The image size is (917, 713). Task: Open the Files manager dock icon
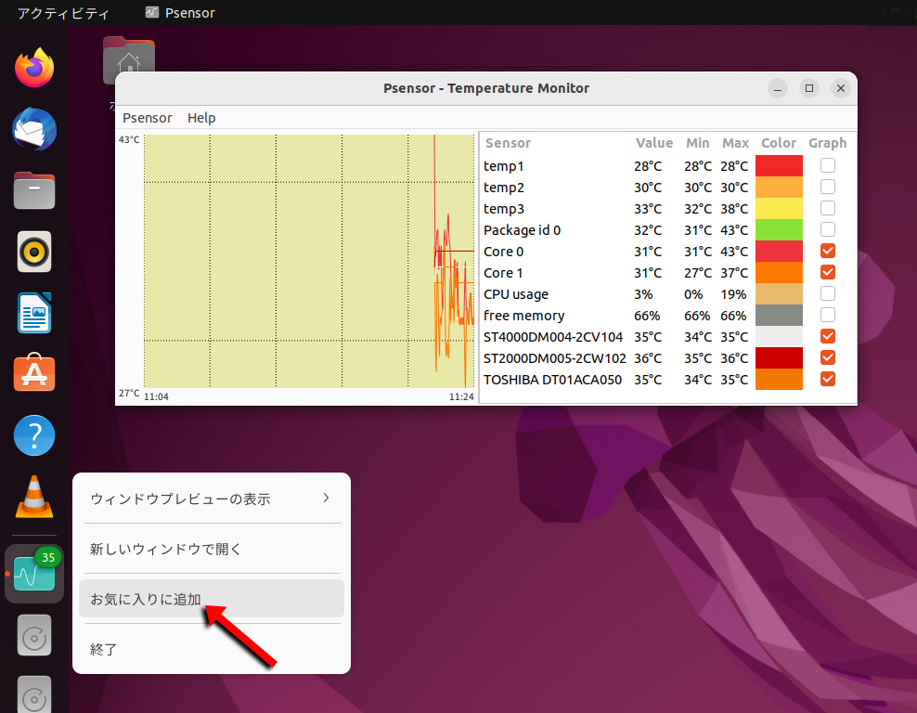click(x=34, y=190)
